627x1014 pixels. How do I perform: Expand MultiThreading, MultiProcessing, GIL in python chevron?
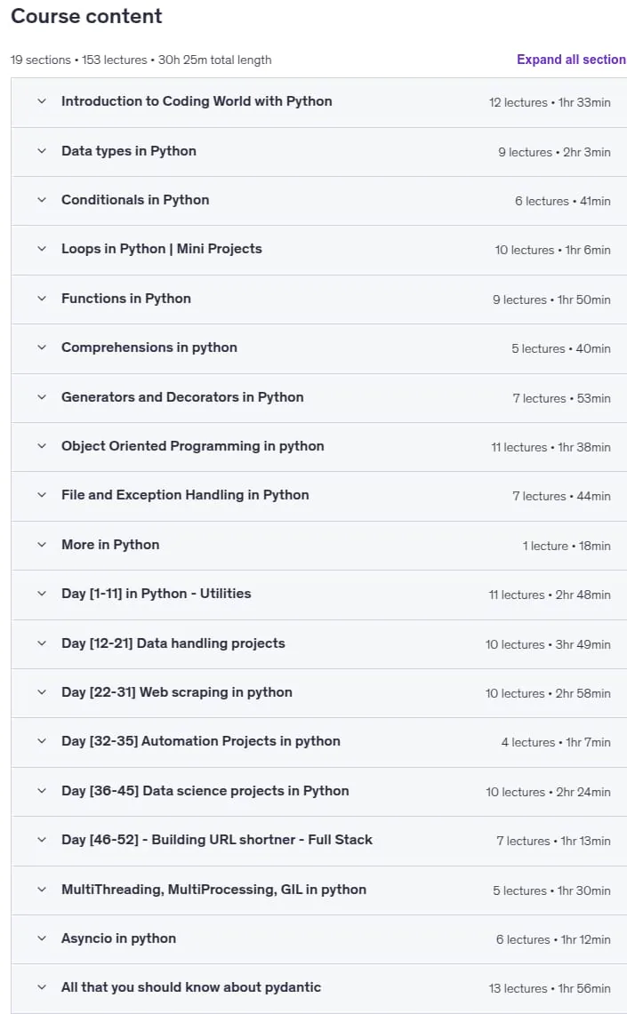pyautogui.click(x=42, y=890)
